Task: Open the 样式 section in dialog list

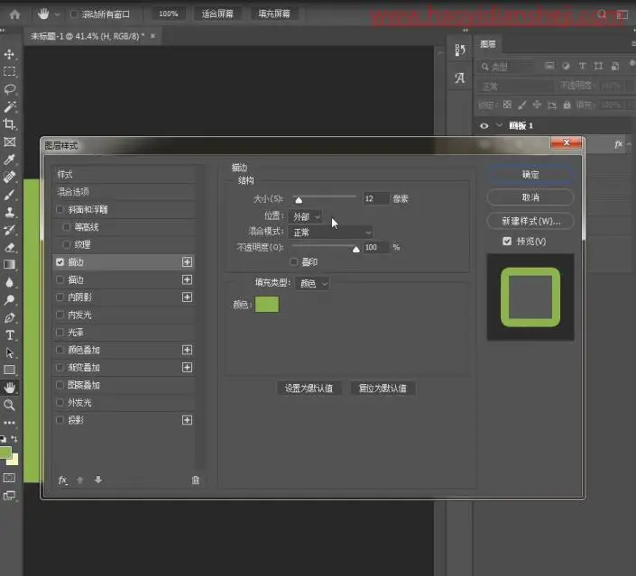Action: (124, 175)
